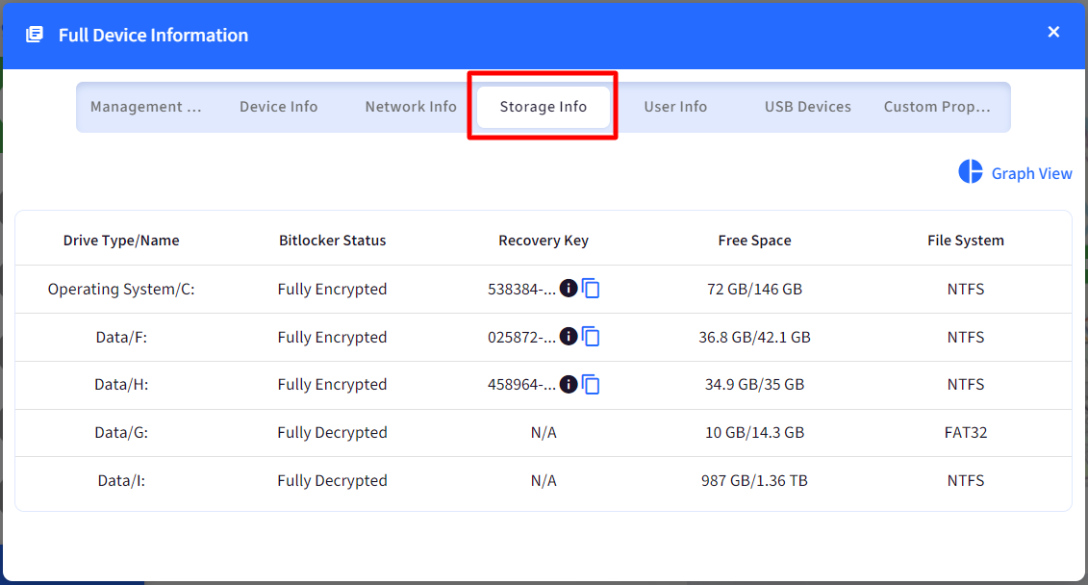Copy the recovery key for Data/F:

point(591,337)
